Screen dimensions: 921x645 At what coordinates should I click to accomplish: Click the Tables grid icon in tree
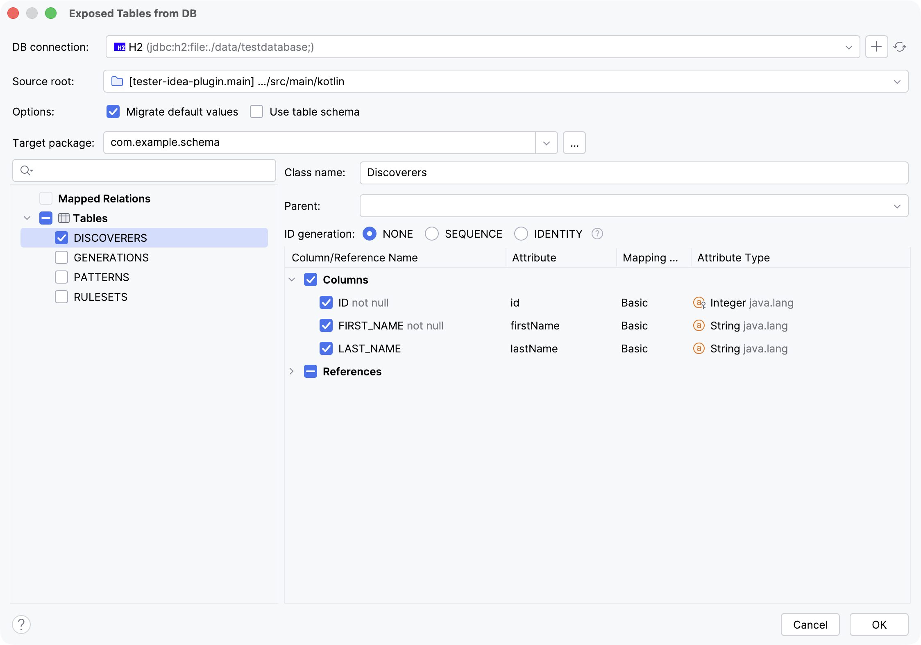[x=64, y=218]
